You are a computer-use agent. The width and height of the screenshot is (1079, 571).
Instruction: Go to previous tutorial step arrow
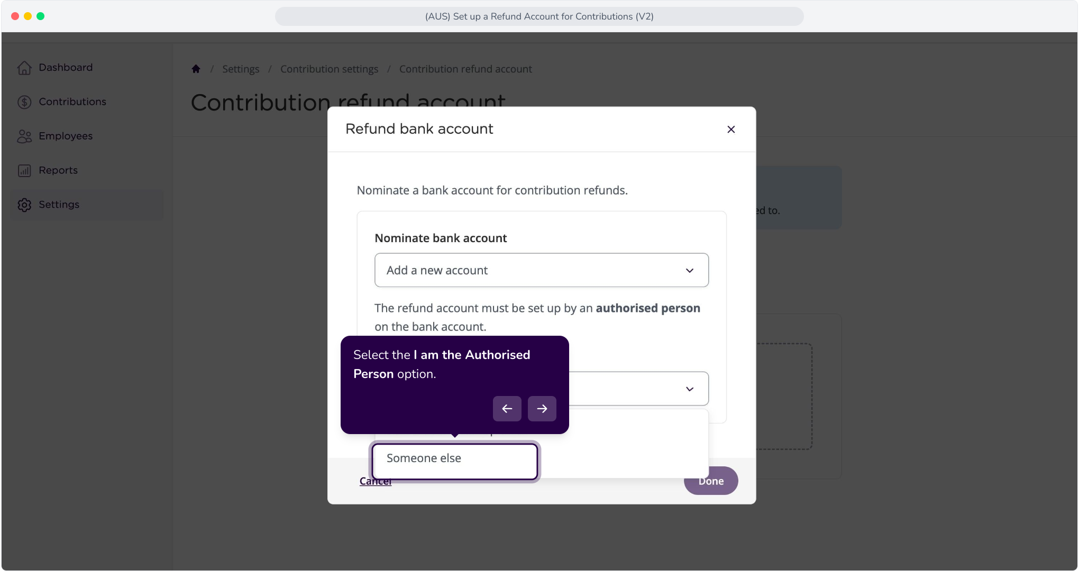tap(507, 409)
